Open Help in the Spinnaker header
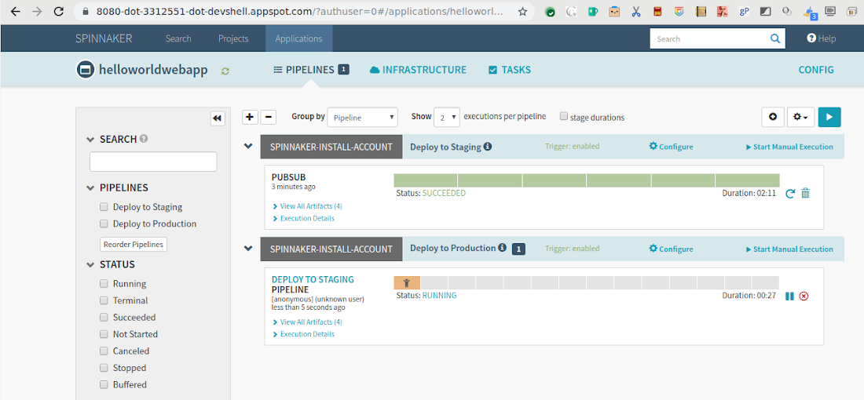The image size is (864, 400). pos(821,38)
